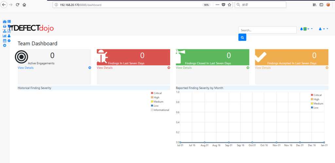The height and width of the screenshot is (163, 335).
Task: Show browser sidebars icon
Action: coord(321,5)
